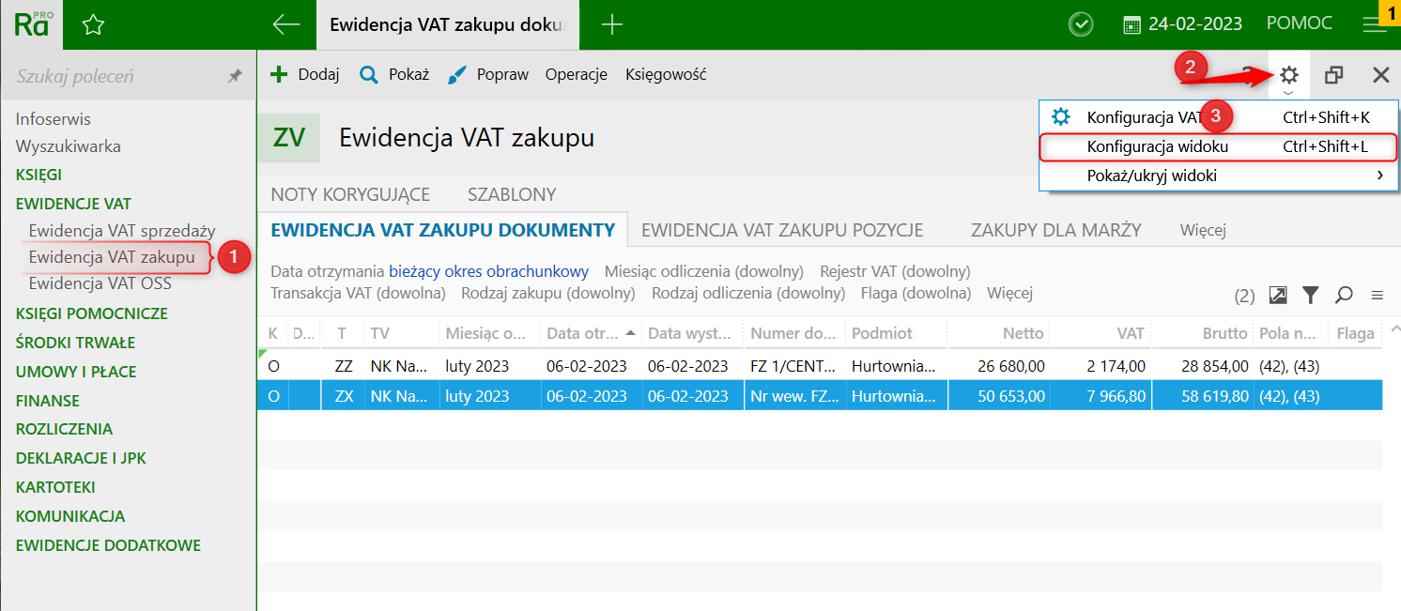Expand the KARTOTEKI section
This screenshot has width=1401, height=611.
[55, 487]
